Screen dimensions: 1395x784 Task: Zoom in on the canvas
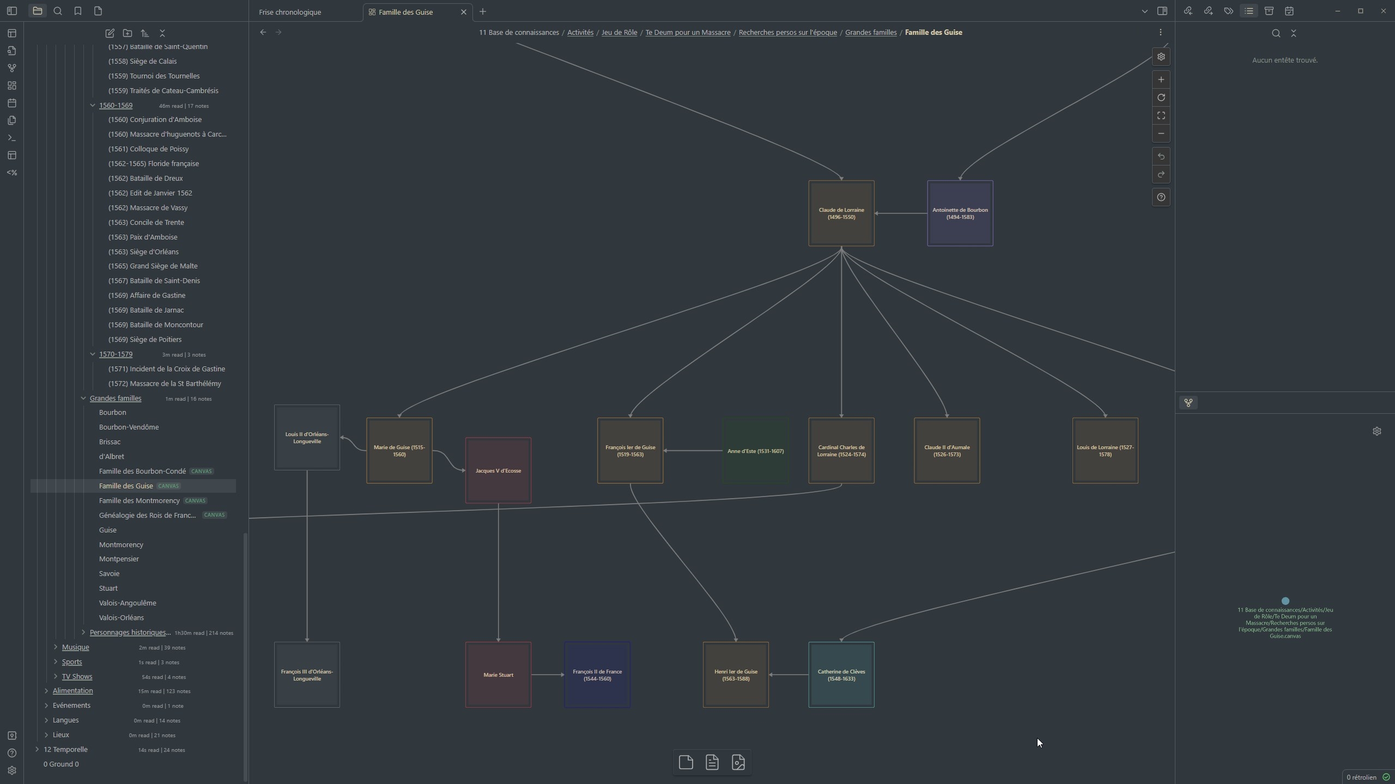(x=1161, y=79)
